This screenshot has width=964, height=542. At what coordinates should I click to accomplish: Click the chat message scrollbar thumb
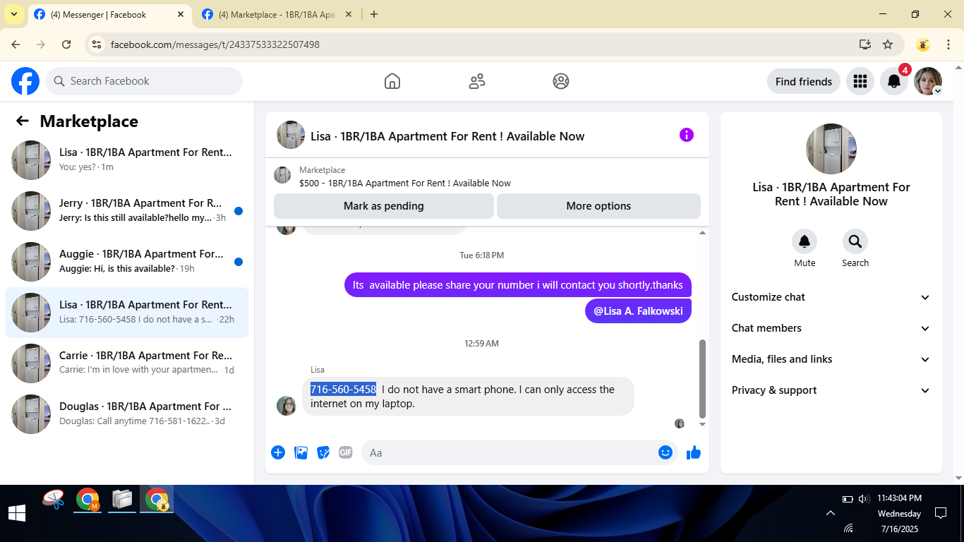[x=702, y=380]
